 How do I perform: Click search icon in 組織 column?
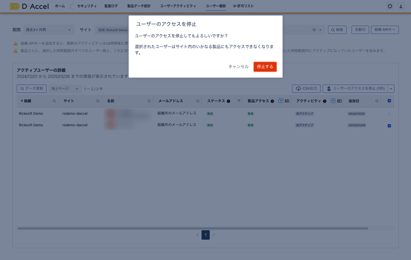click(x=54, y=101)
